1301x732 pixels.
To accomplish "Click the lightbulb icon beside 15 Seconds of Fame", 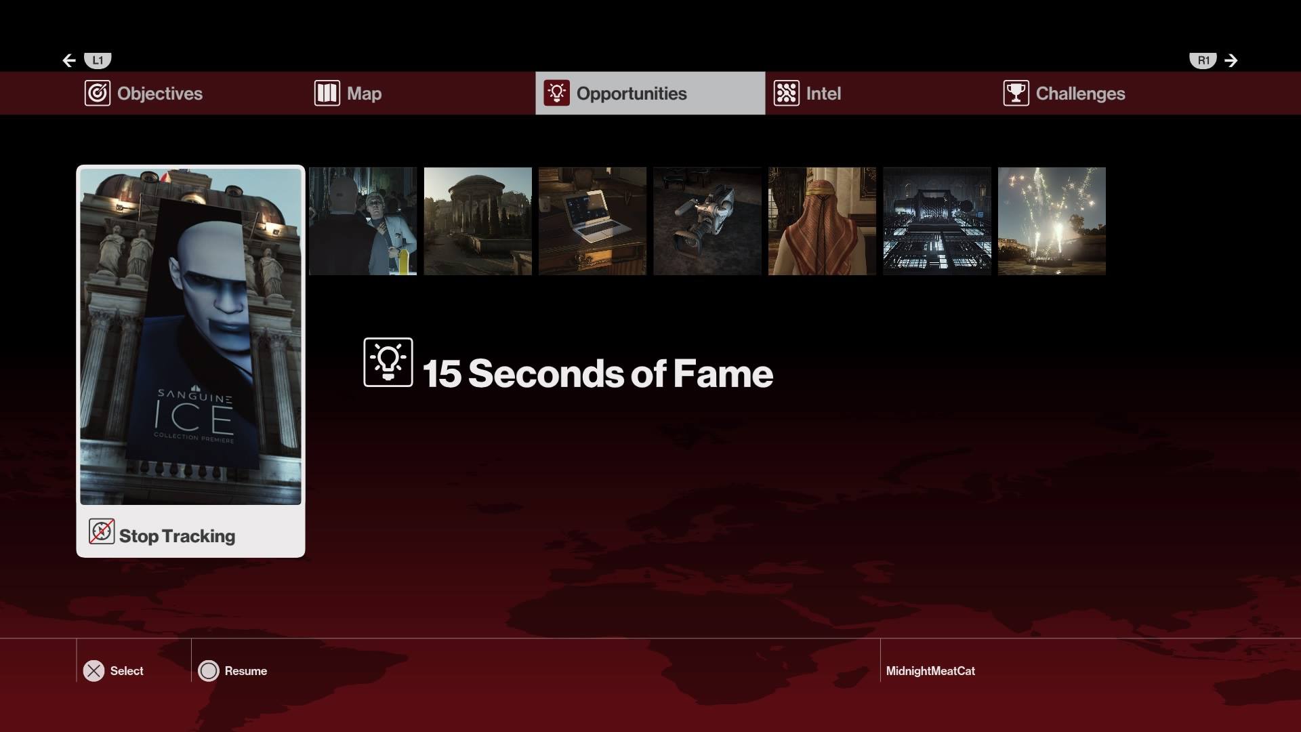I will click(x=388, y=363).
